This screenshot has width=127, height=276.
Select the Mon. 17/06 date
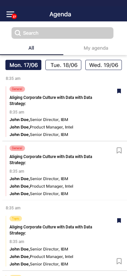click(23, 65)
